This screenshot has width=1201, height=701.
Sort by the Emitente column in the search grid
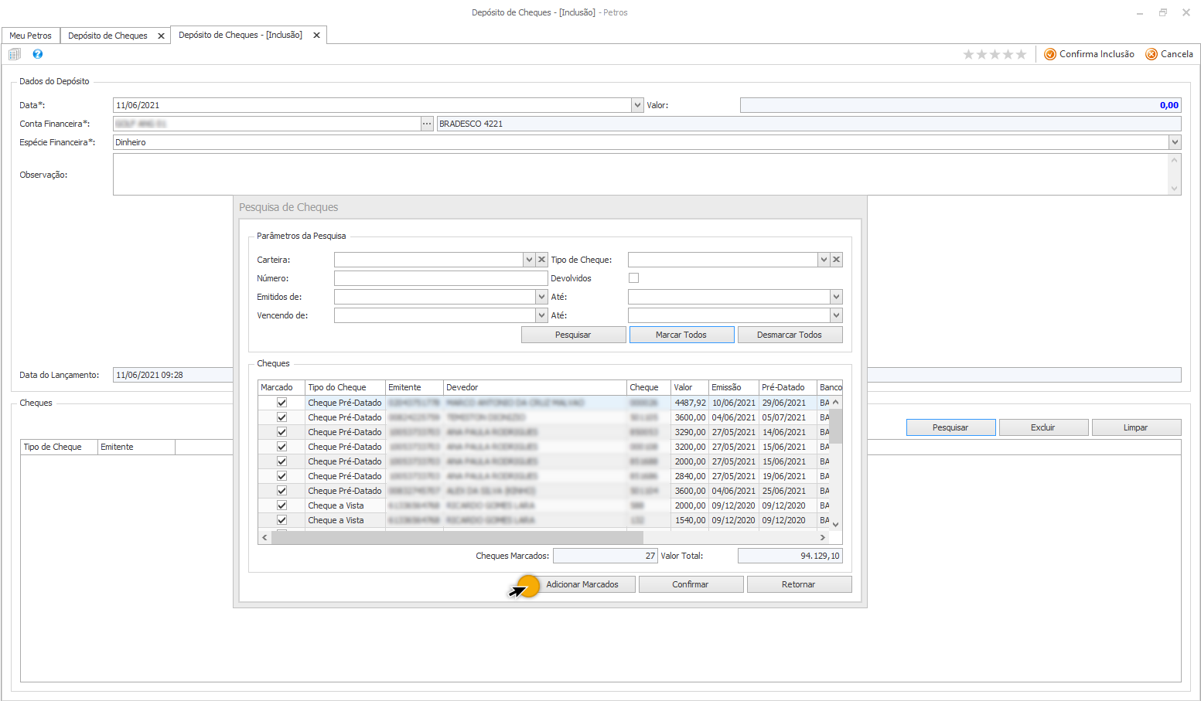coord(415,387)
